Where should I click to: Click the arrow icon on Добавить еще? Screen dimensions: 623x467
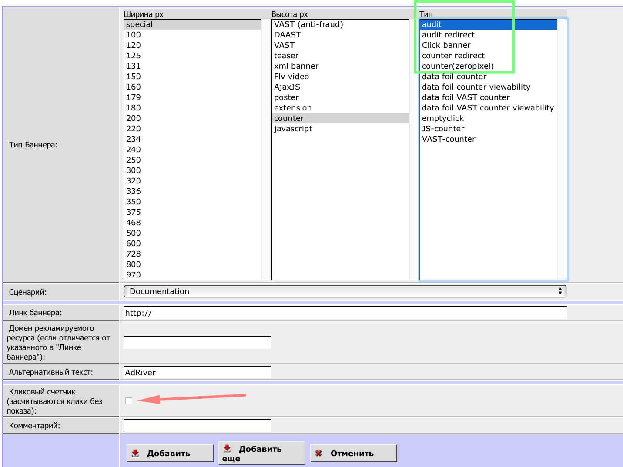point(227,448)
